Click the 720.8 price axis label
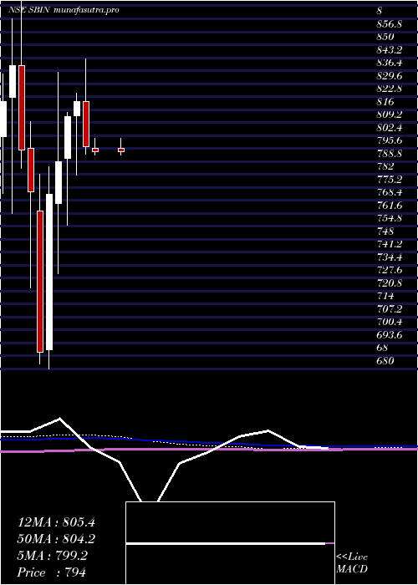 (389, 282)
